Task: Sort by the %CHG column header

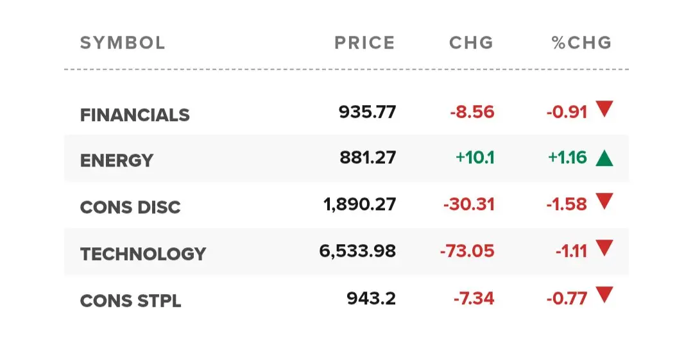Action: [x=581, y=43]
